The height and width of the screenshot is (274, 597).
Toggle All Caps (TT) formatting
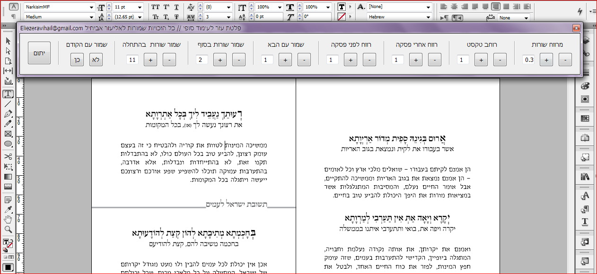pyautogui.click(x=156, y=7)
